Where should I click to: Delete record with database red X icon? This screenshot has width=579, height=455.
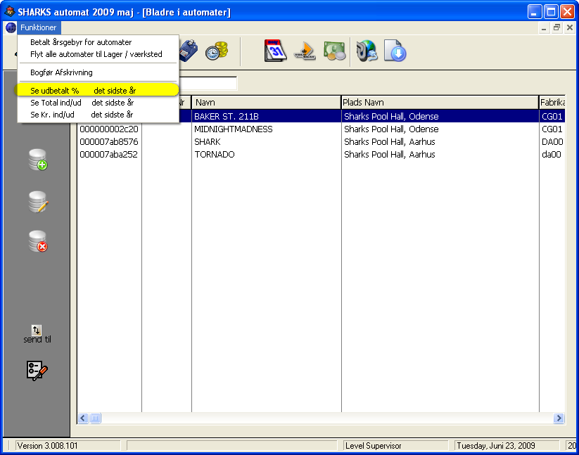[x=37, y=242]
